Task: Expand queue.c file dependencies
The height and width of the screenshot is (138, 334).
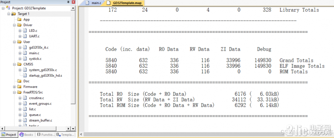Action: point(20,115)
